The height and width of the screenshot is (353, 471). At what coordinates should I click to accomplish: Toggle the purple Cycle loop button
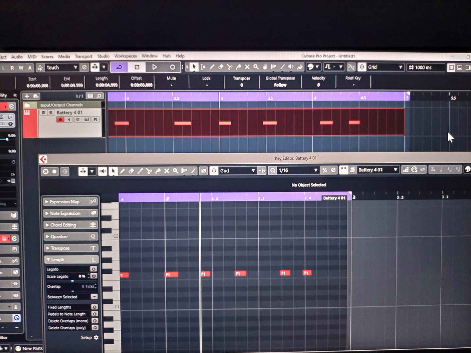coord(119,67)
